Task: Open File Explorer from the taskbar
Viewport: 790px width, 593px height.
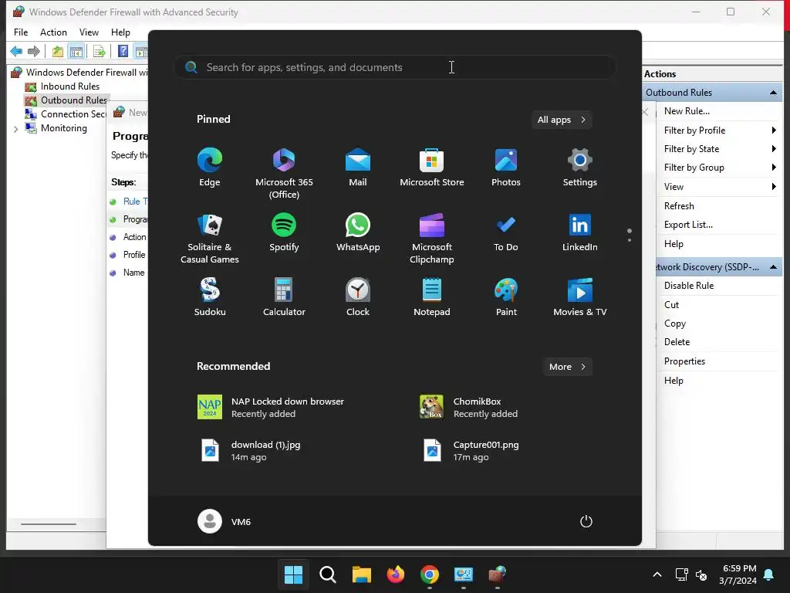Action: pos(361,574)
